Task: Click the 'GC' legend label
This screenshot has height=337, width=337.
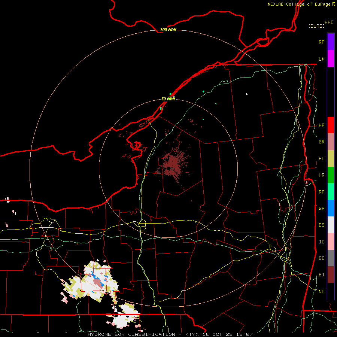Action: (321, 258)
